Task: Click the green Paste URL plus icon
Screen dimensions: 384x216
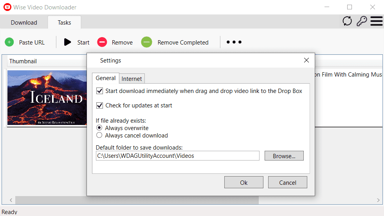Action: click(x=9, y=42)
